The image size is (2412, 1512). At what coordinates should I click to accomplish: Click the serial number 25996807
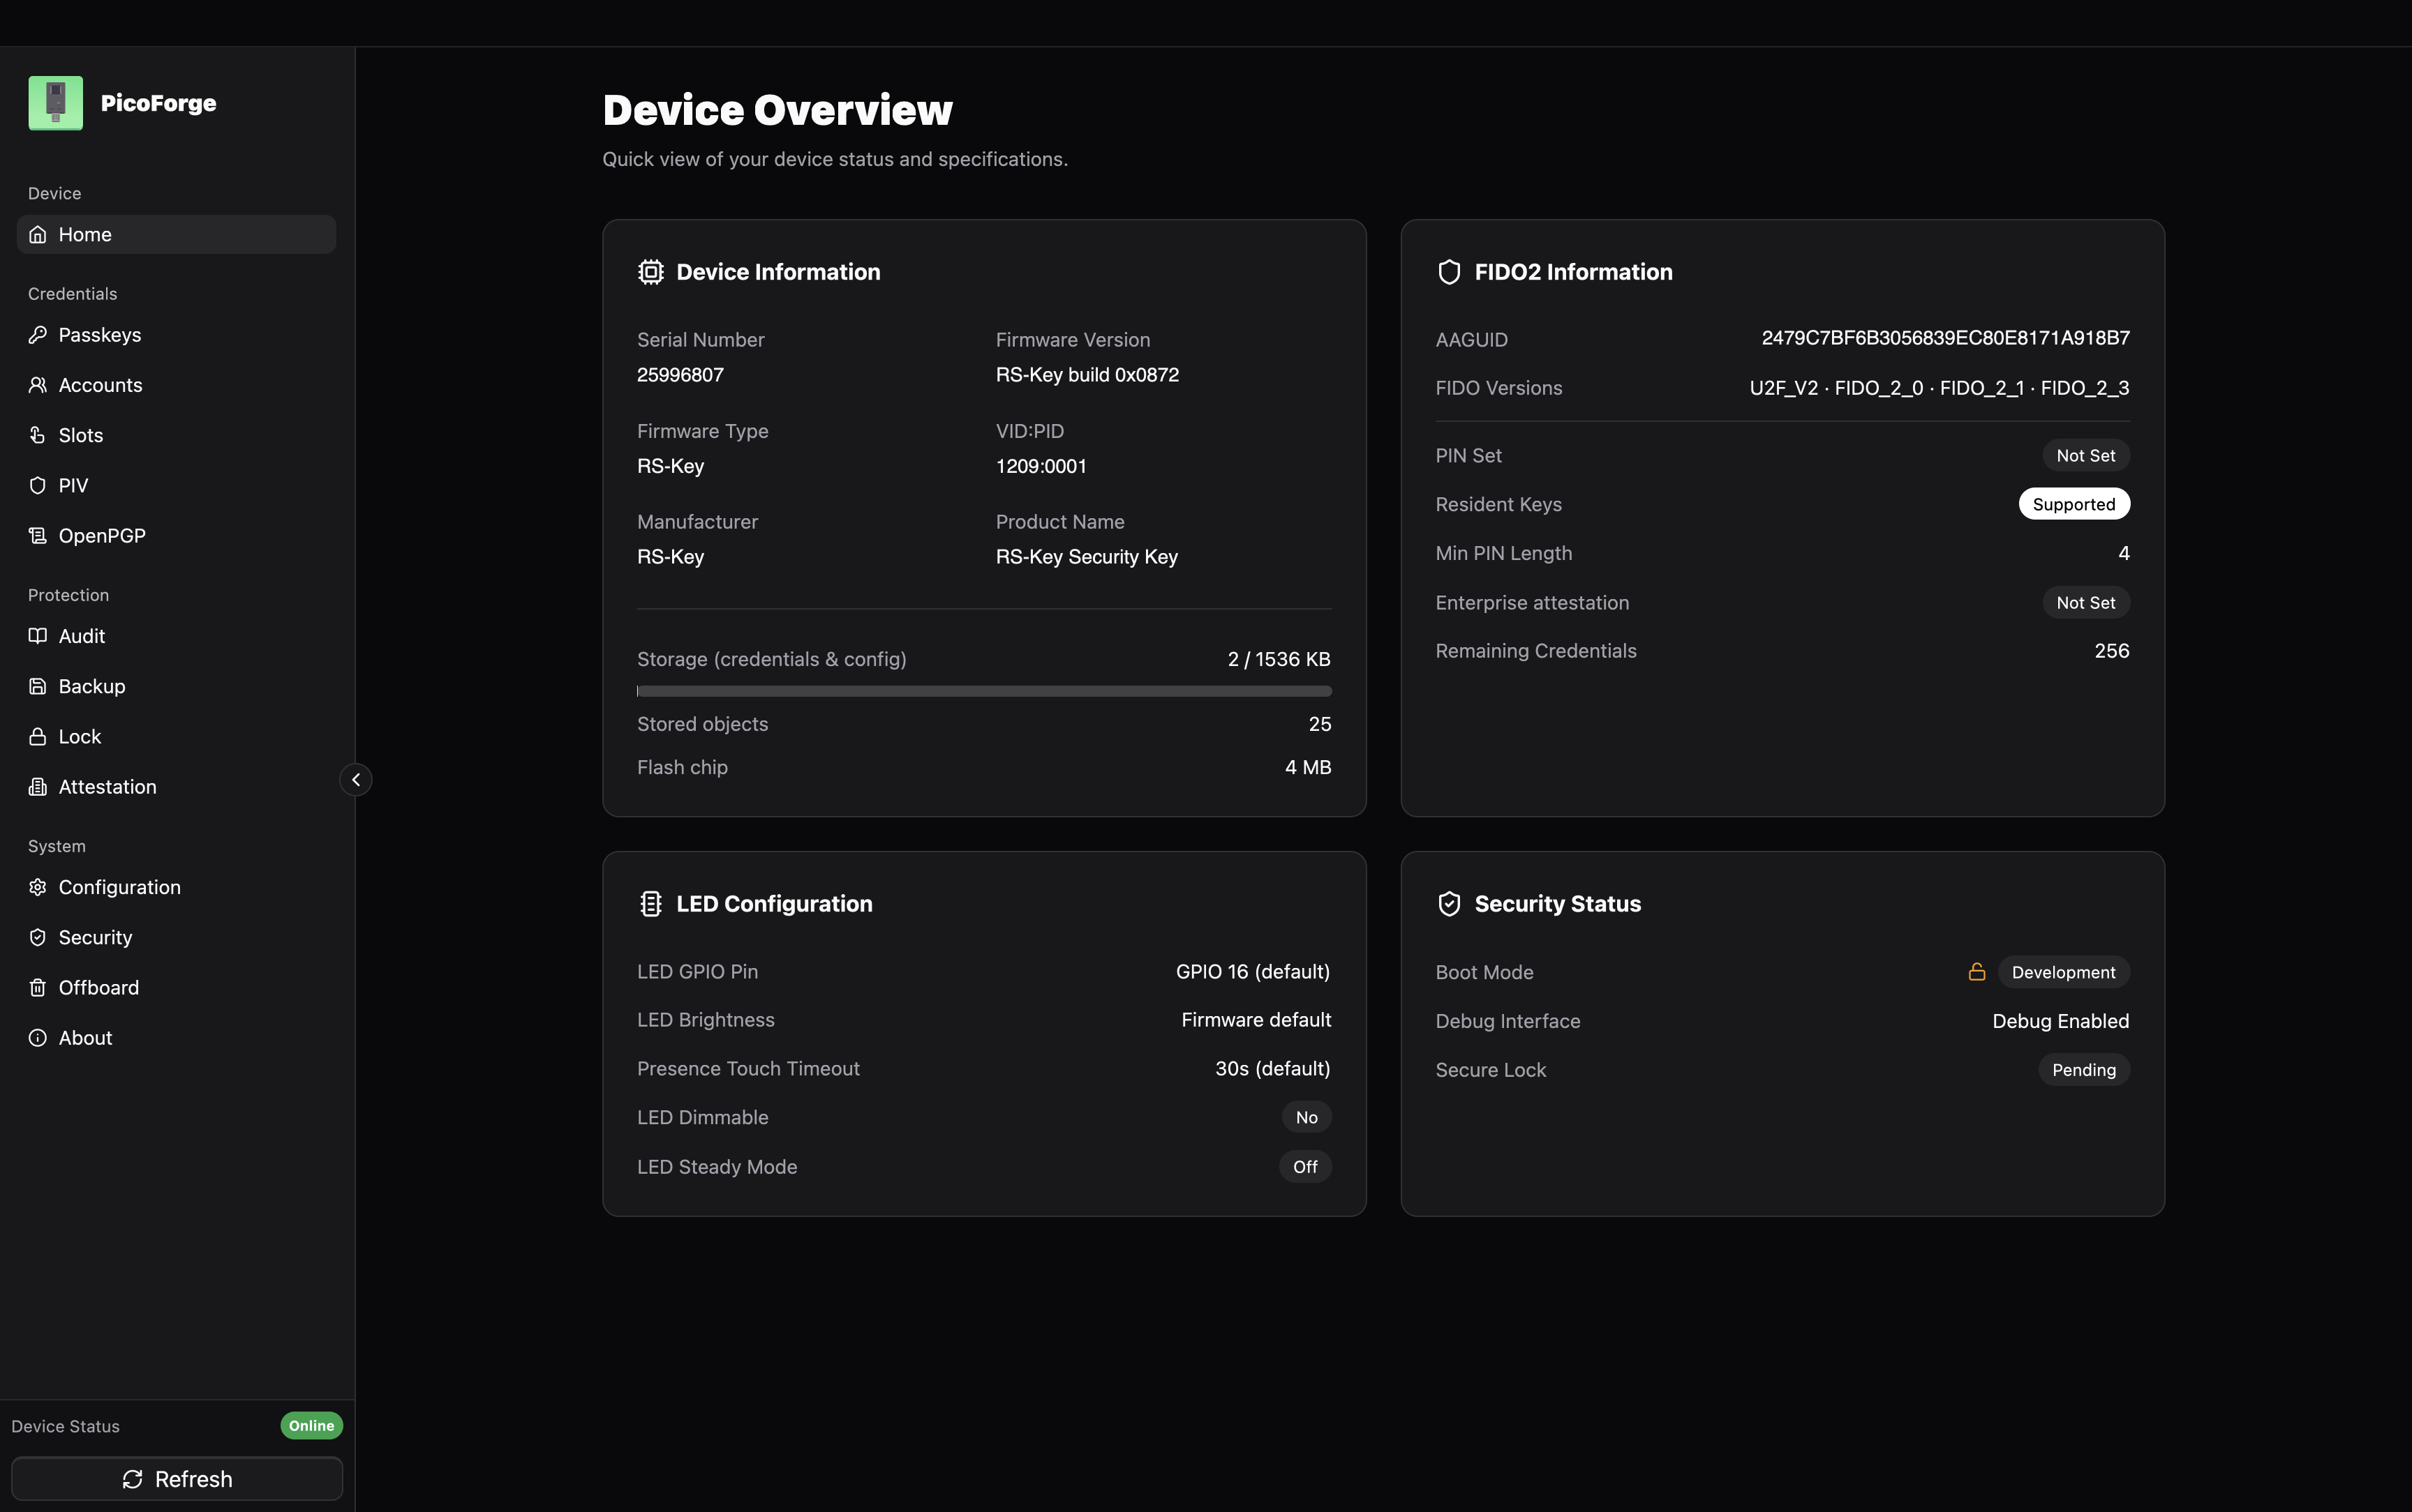click(680, 375)
